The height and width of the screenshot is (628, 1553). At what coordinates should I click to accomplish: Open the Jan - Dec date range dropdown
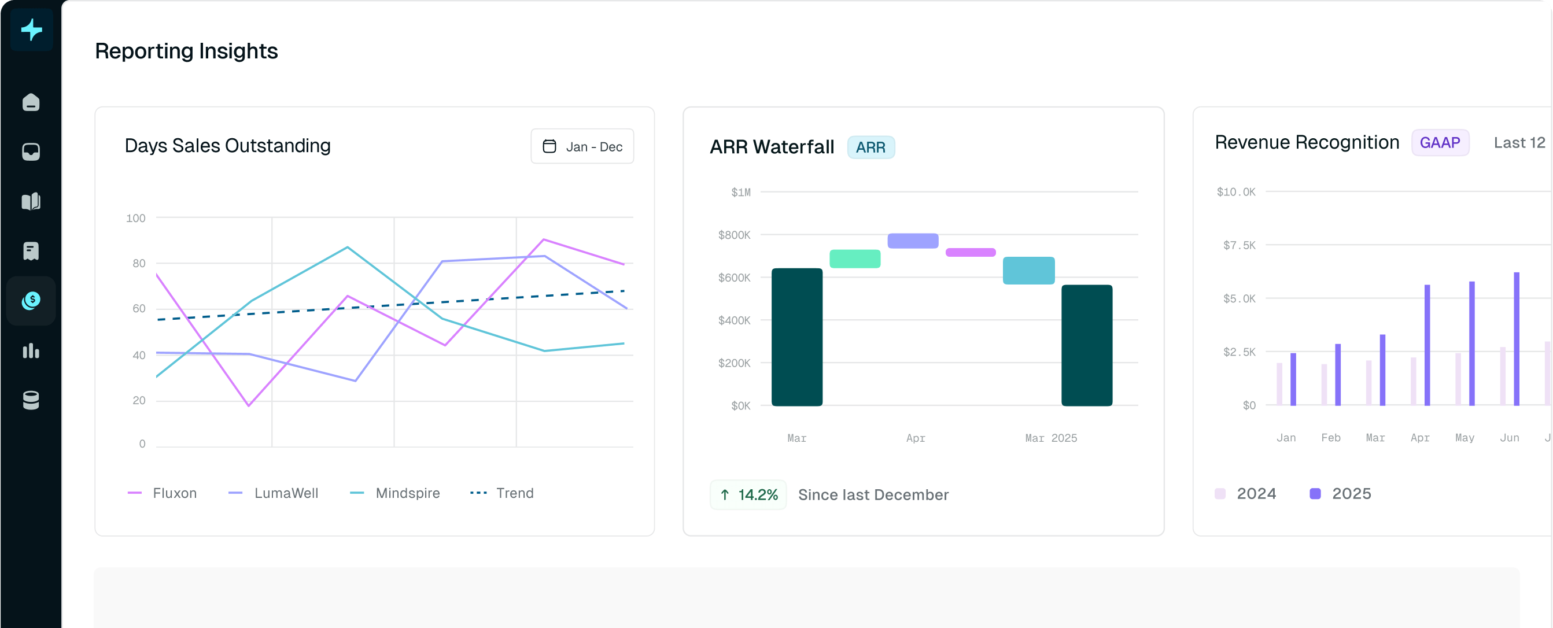point(582,146)
